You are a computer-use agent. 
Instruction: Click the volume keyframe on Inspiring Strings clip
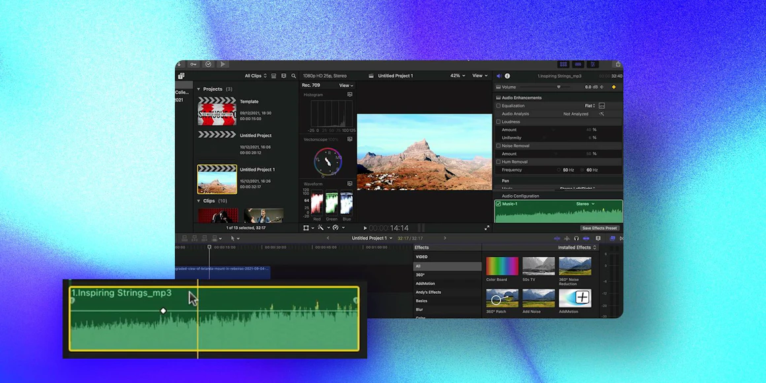[163, 311]
